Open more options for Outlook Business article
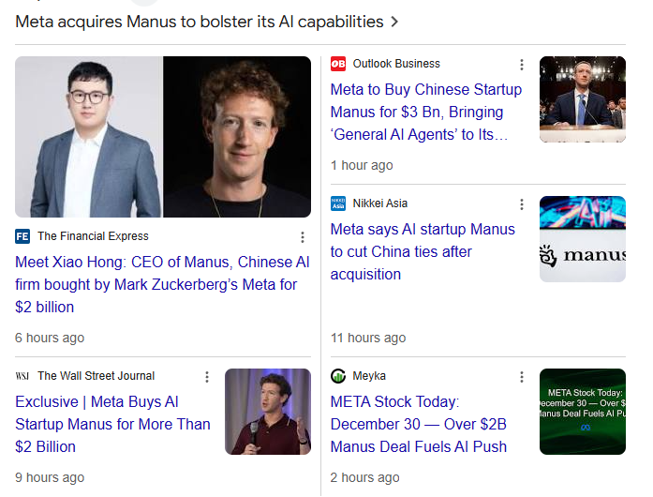 pyautogui.click(x=522, y=65)
